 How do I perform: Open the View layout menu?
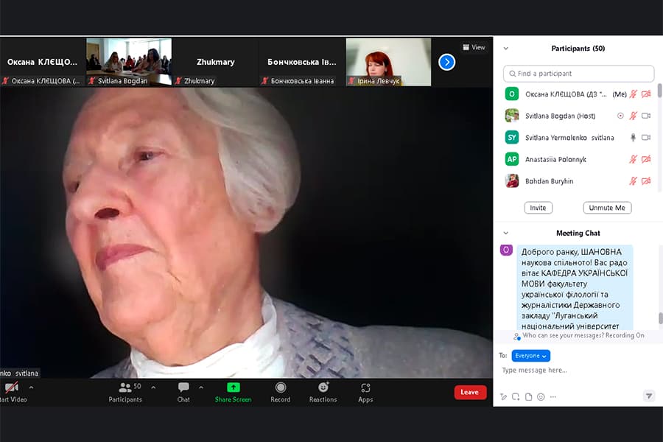click(x=474, y=47)
